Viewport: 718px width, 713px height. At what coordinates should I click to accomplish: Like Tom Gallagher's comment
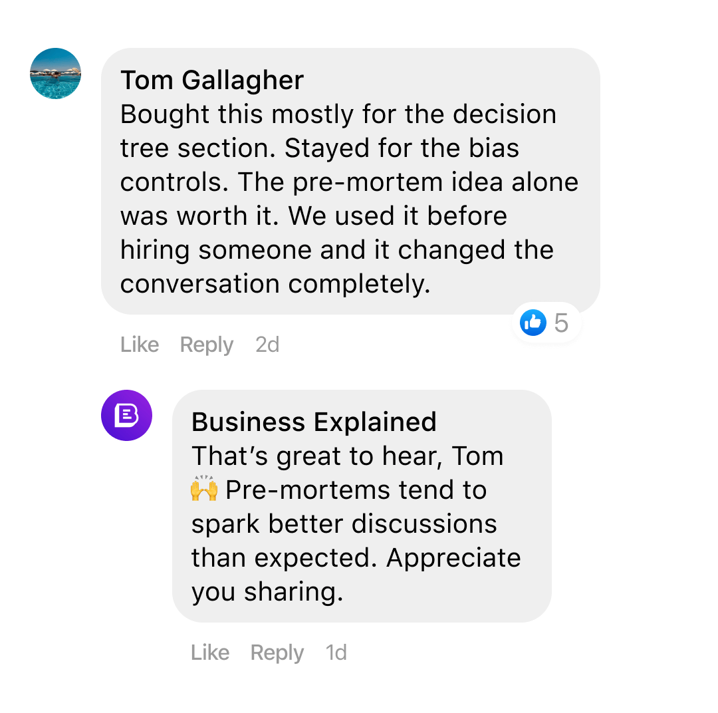140,345
